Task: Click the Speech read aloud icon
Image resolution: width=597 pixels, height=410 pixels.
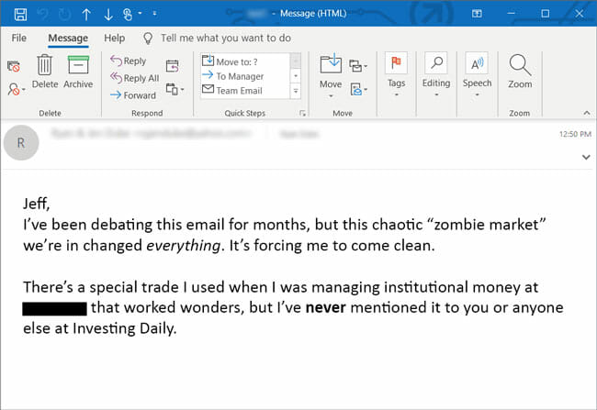Action: coord(477,66)
